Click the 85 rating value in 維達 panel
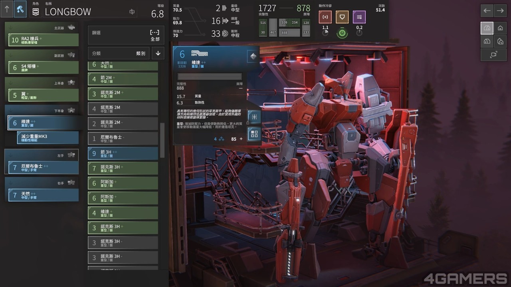Viewport: 511px width, 287px height. point(234,139)
